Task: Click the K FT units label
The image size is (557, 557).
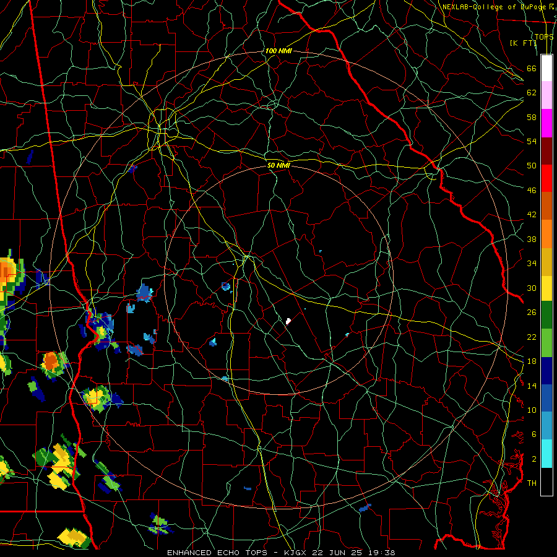Action: pos(523,43)
